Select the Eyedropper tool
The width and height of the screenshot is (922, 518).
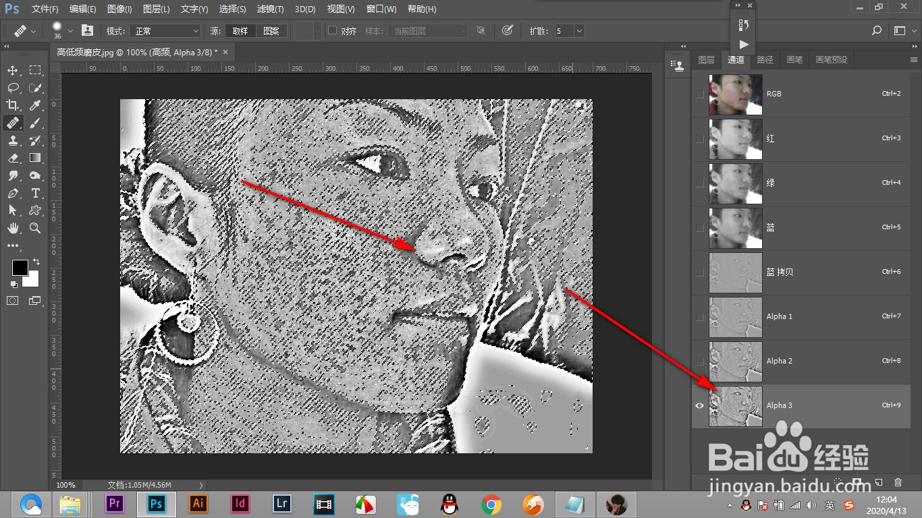click(x=35, y=105)
